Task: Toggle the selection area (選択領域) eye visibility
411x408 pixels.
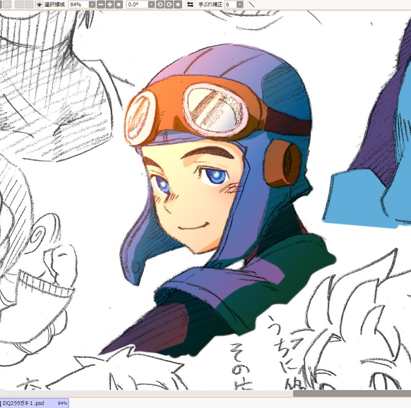Action: coord(39,5)
